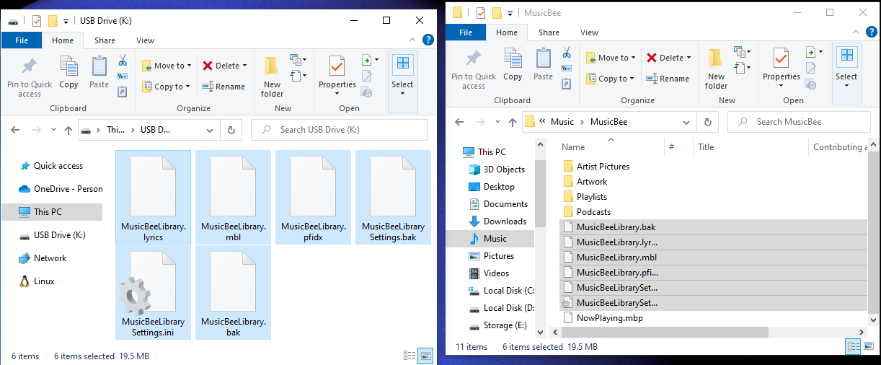The width and height of the screenshot is (881, 365).
Task: Click the Search USB Drive (K:) field
Action: [x=339, y=130]
